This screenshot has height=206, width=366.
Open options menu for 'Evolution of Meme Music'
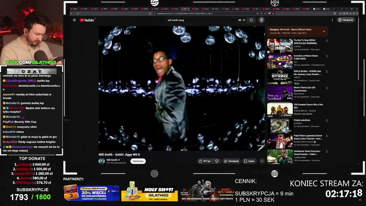(327, 56)
